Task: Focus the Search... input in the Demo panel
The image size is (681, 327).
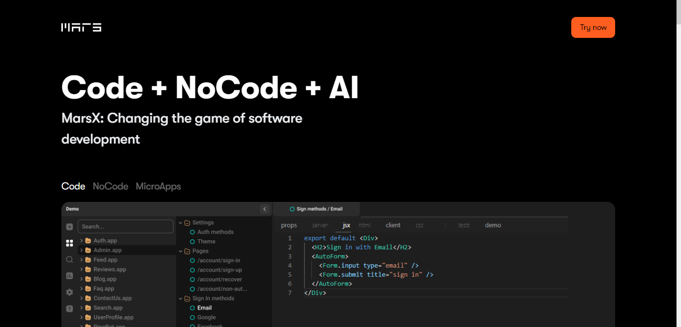Action: pos(125,226)
